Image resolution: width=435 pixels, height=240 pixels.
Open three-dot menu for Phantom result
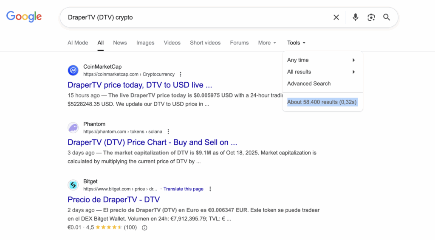coord(168,131)
